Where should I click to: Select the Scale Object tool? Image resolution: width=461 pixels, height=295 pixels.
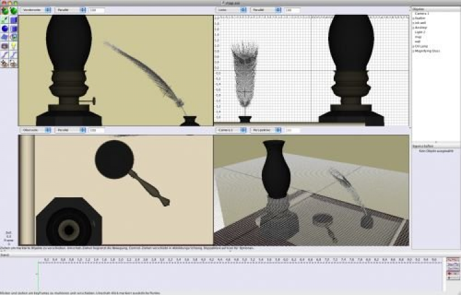(x=5, y=20)
